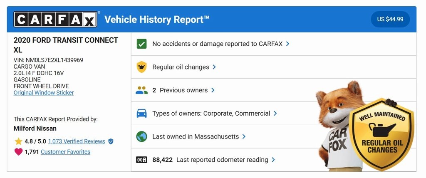Screen dimensions: 426x178
Task: Open the 1,073 Verified Reviews link
Action: 77,141
